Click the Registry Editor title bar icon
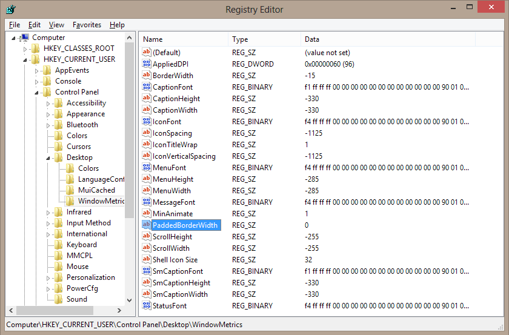Viewport: 509px width, 335px height. (x=10, y=9)
